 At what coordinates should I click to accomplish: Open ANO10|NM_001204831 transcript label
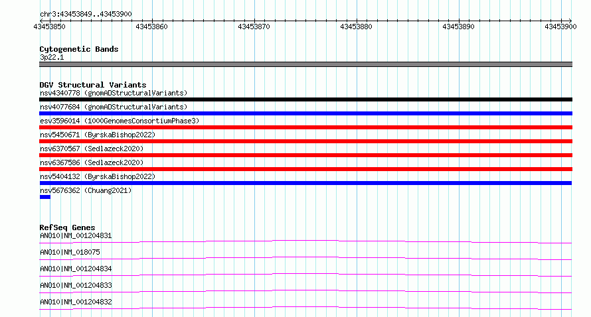(x=76, y=235)
